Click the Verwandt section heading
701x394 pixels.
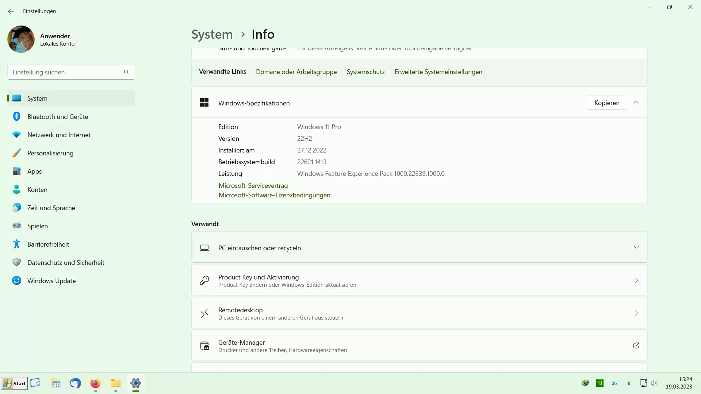pyautogui.click(x=205, y=224)
